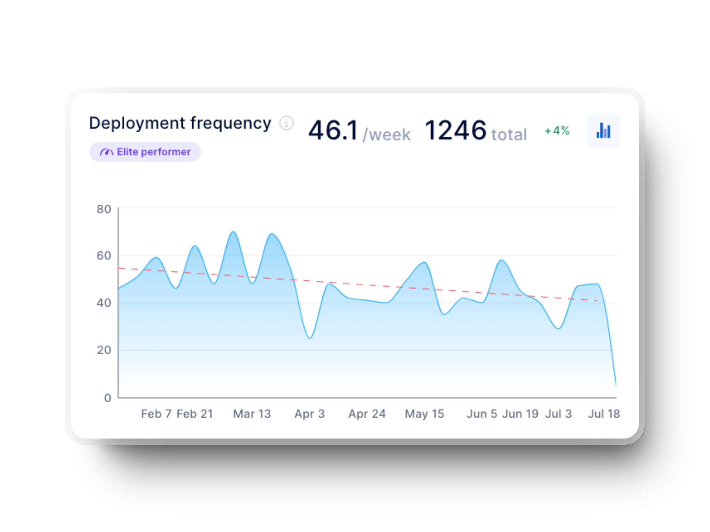Click the chart peak near Jun 5
This screenshot has width=710, height=532.
click(x=502, y=260)
